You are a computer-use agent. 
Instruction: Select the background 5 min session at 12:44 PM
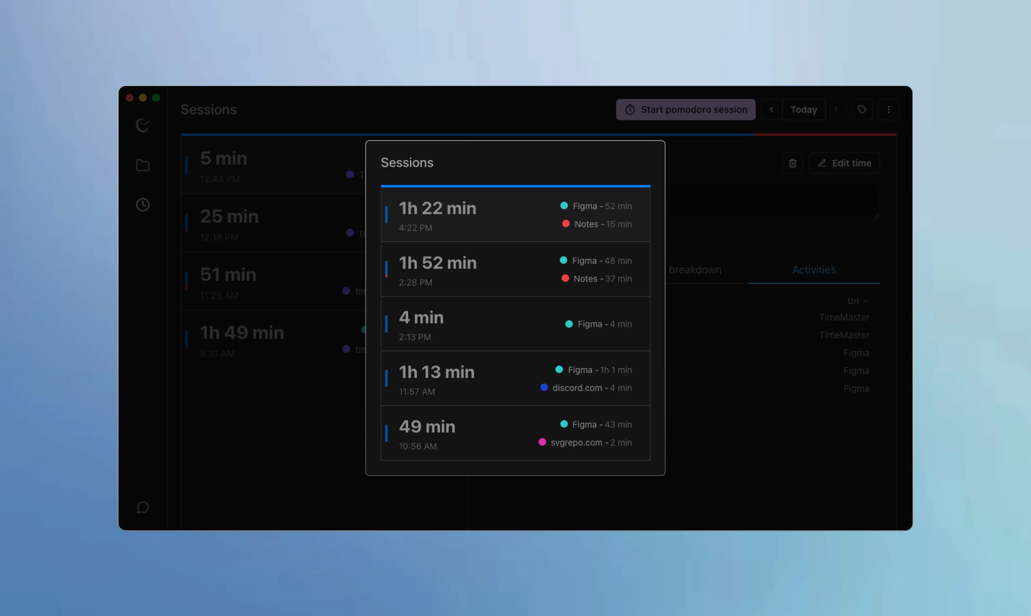pos(273,165)
